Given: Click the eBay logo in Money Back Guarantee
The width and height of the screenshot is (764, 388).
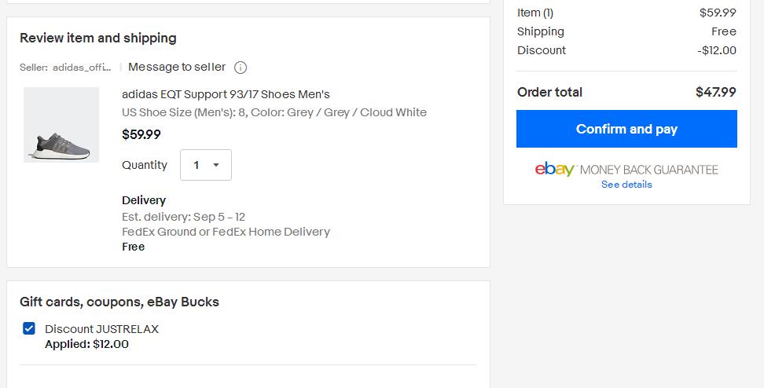Looking at the screenshot, I should [556, 169].
